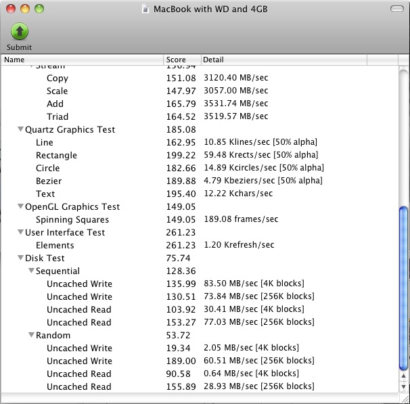The width and height of the screenshot is (410, 404).
Task: Click the Quartz Graphics Test label
Action: (x=70, y=129)
